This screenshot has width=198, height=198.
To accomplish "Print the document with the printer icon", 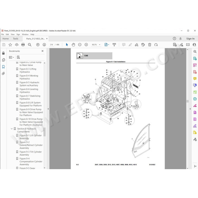I will (x=23, y=45).
